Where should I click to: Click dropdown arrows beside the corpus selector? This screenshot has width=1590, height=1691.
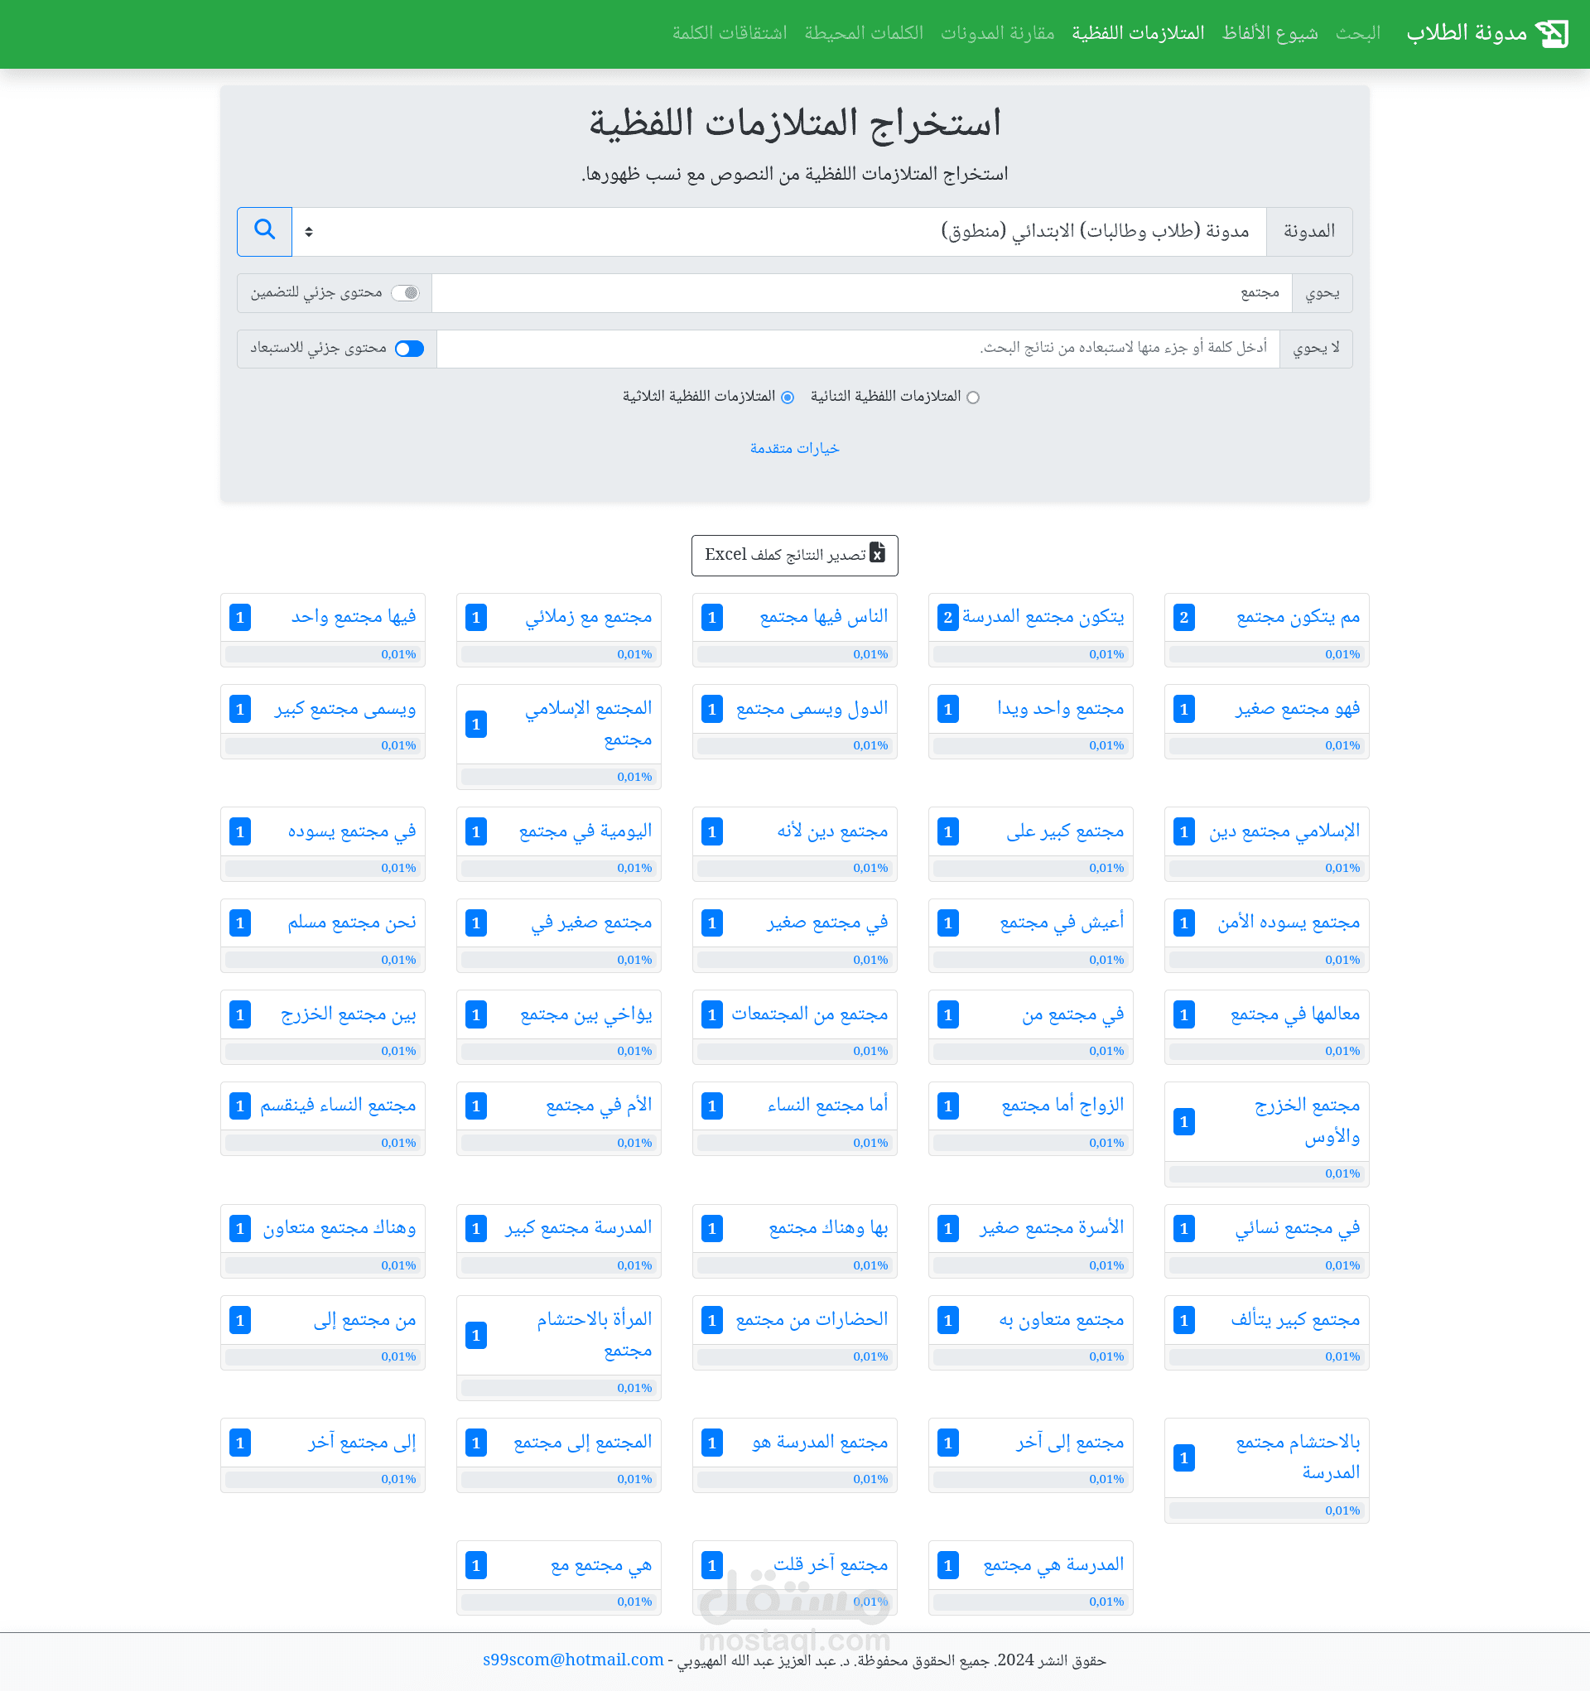[309, 231]
